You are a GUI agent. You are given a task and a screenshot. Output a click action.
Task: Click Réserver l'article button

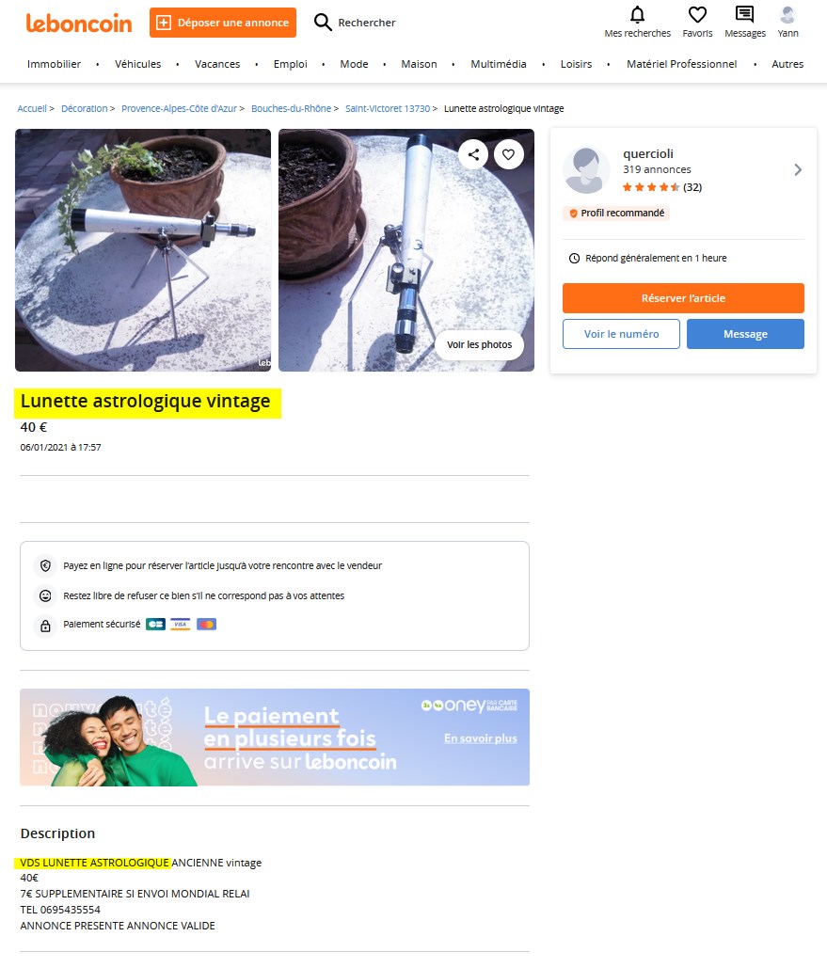pos(683,298)
